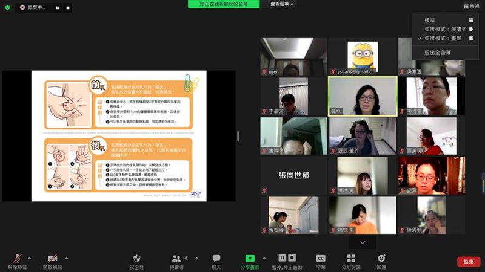The image size is (485, 272).
Task: Select the 張簡世郁 name-only tile
Action: 293,175
